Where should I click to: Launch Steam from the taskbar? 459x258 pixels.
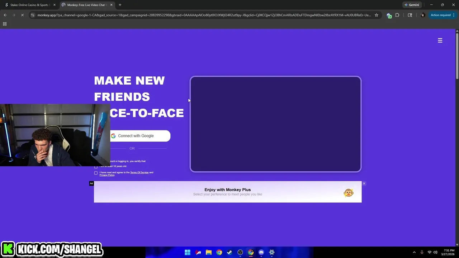click(229, 252)
